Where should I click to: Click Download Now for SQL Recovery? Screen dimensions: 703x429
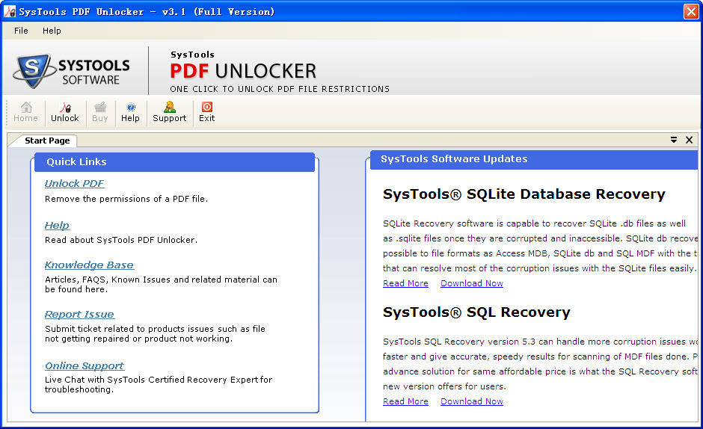click(x=471, y=401)
